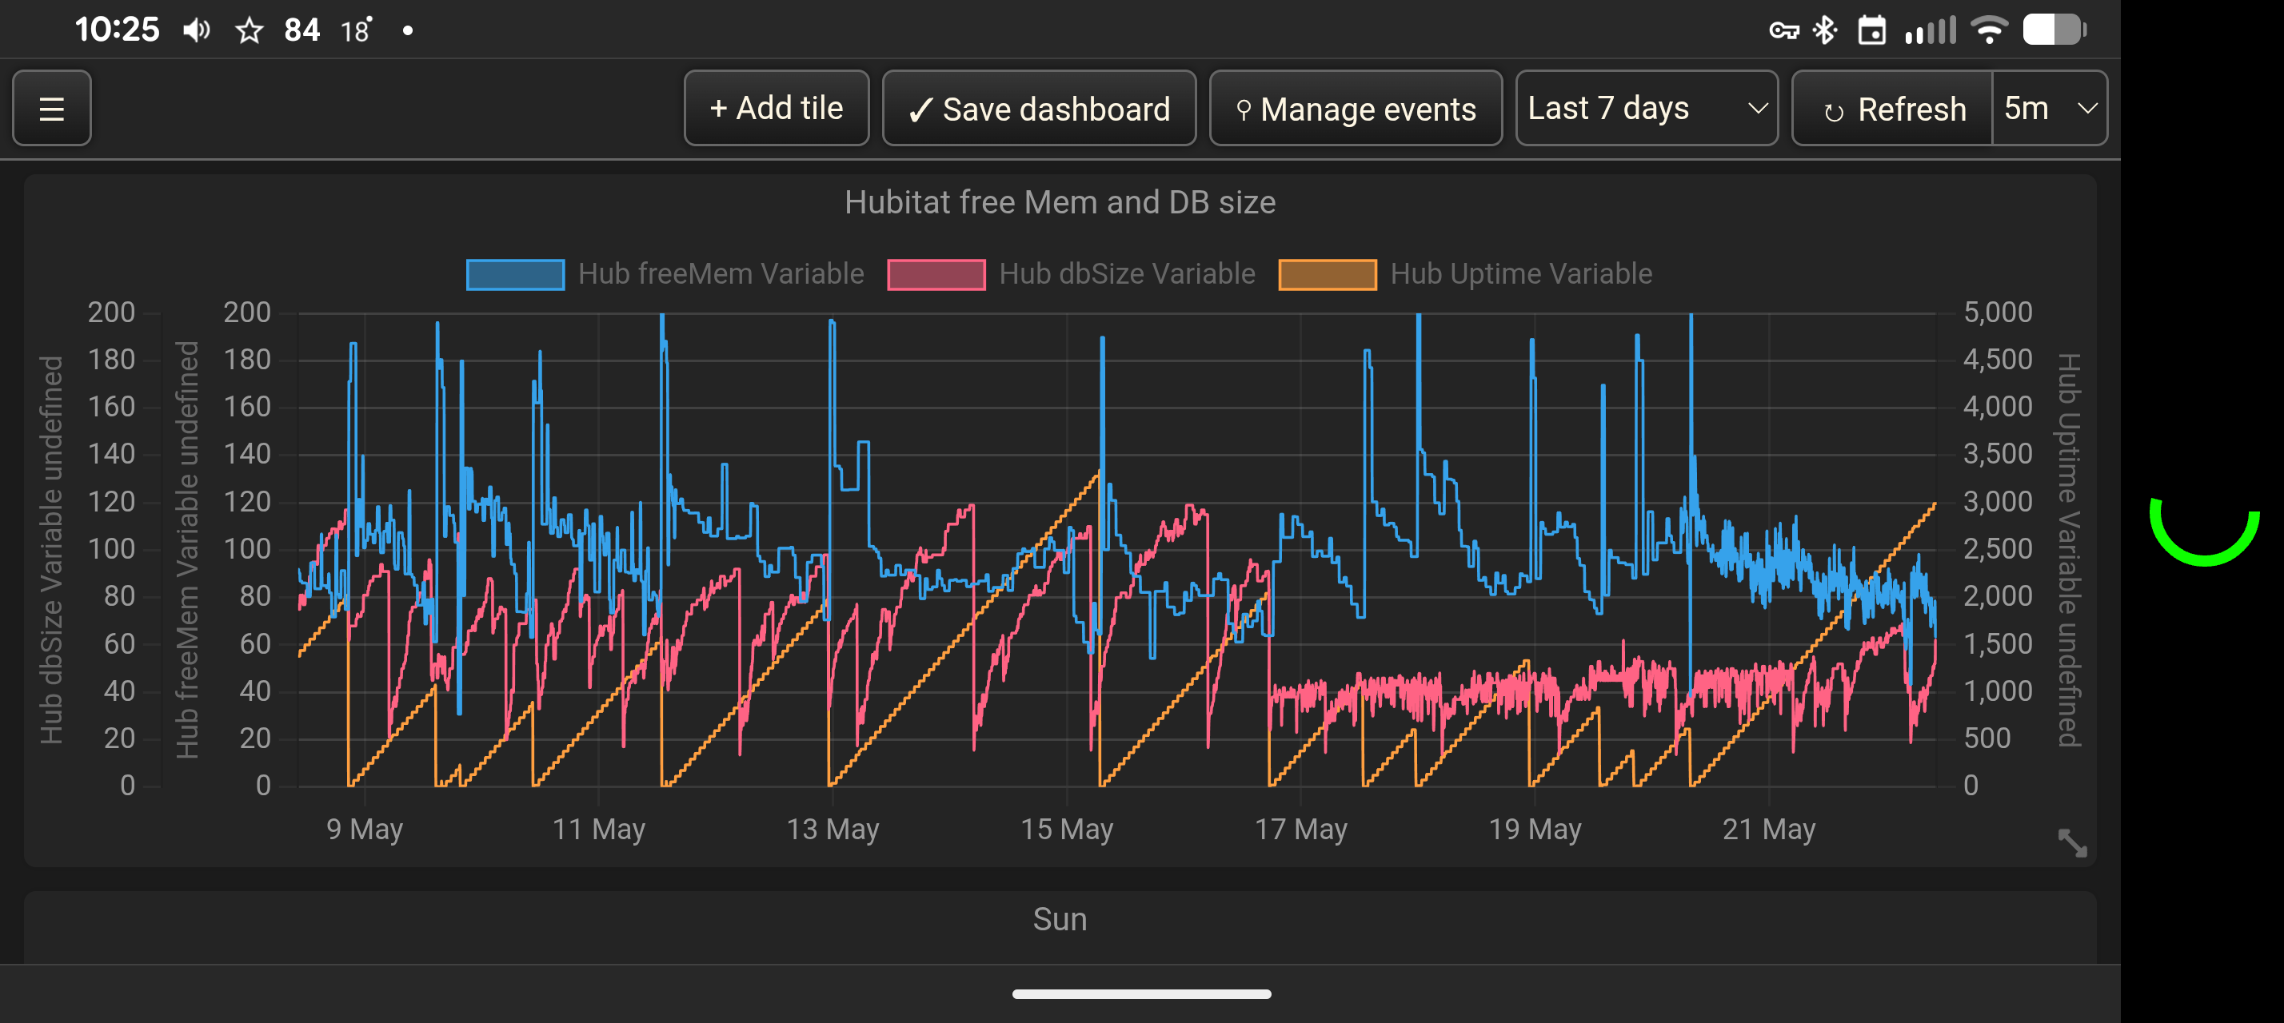Select the Sun tile header
2284x1023 pixels.
click(1060, 919)
